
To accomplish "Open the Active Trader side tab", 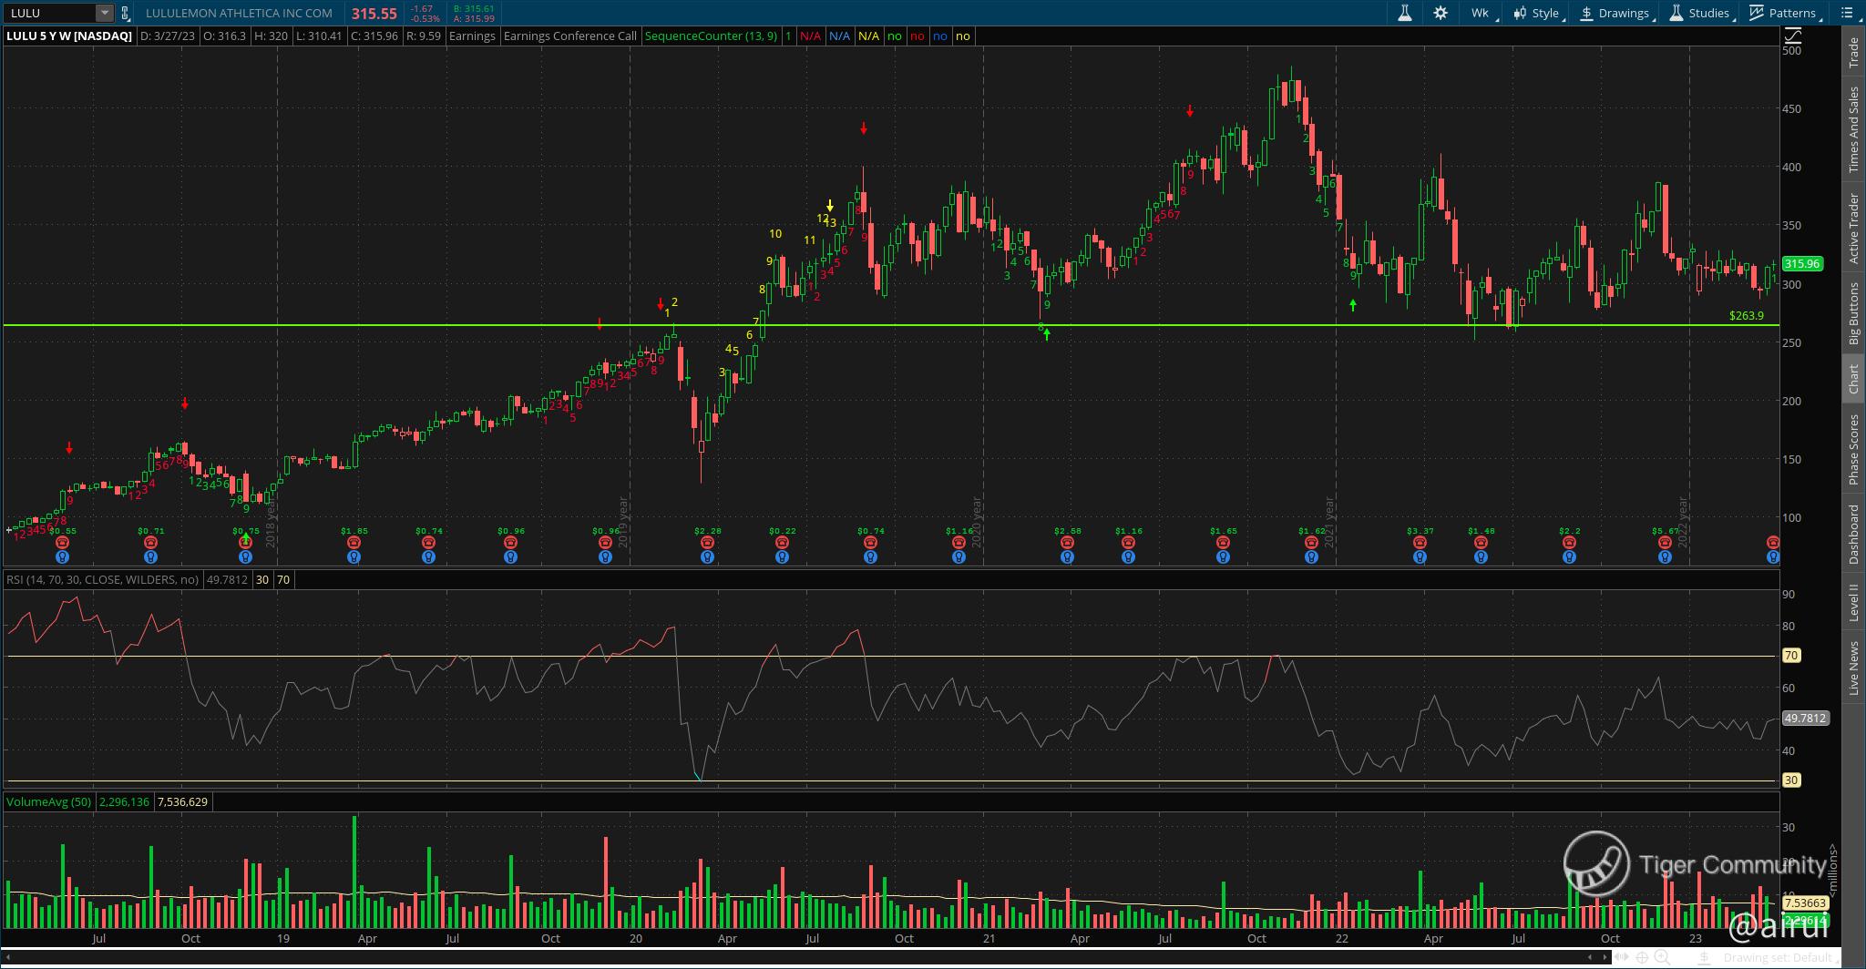I will point(1853,229).
